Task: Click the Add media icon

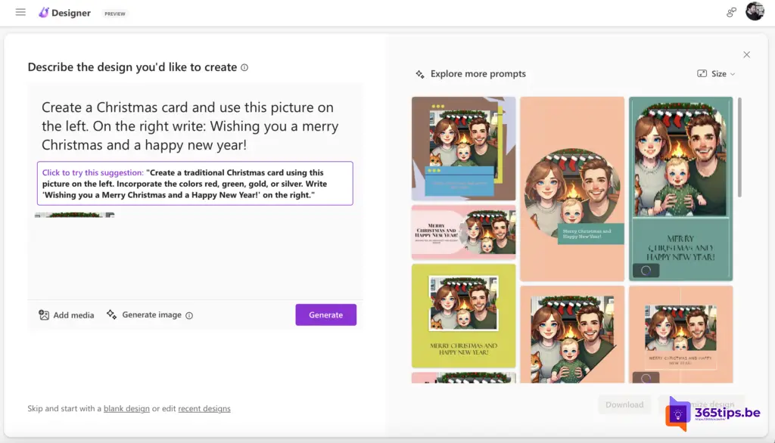Action: click(x=44, y=315)
